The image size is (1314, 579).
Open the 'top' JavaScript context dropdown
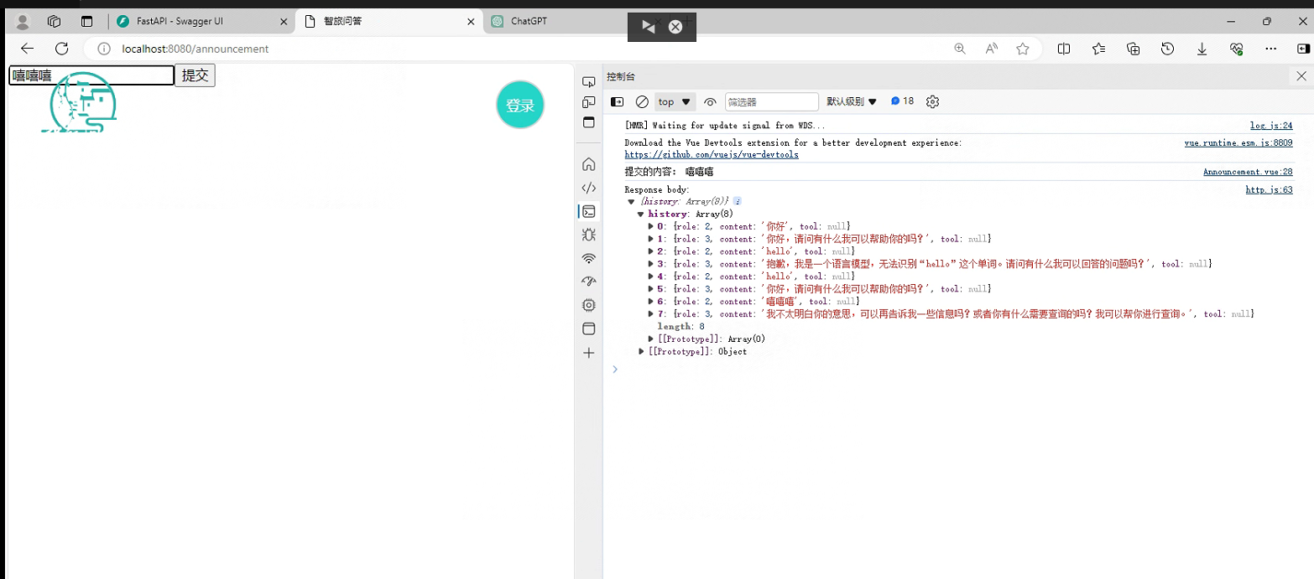point(675,101)
